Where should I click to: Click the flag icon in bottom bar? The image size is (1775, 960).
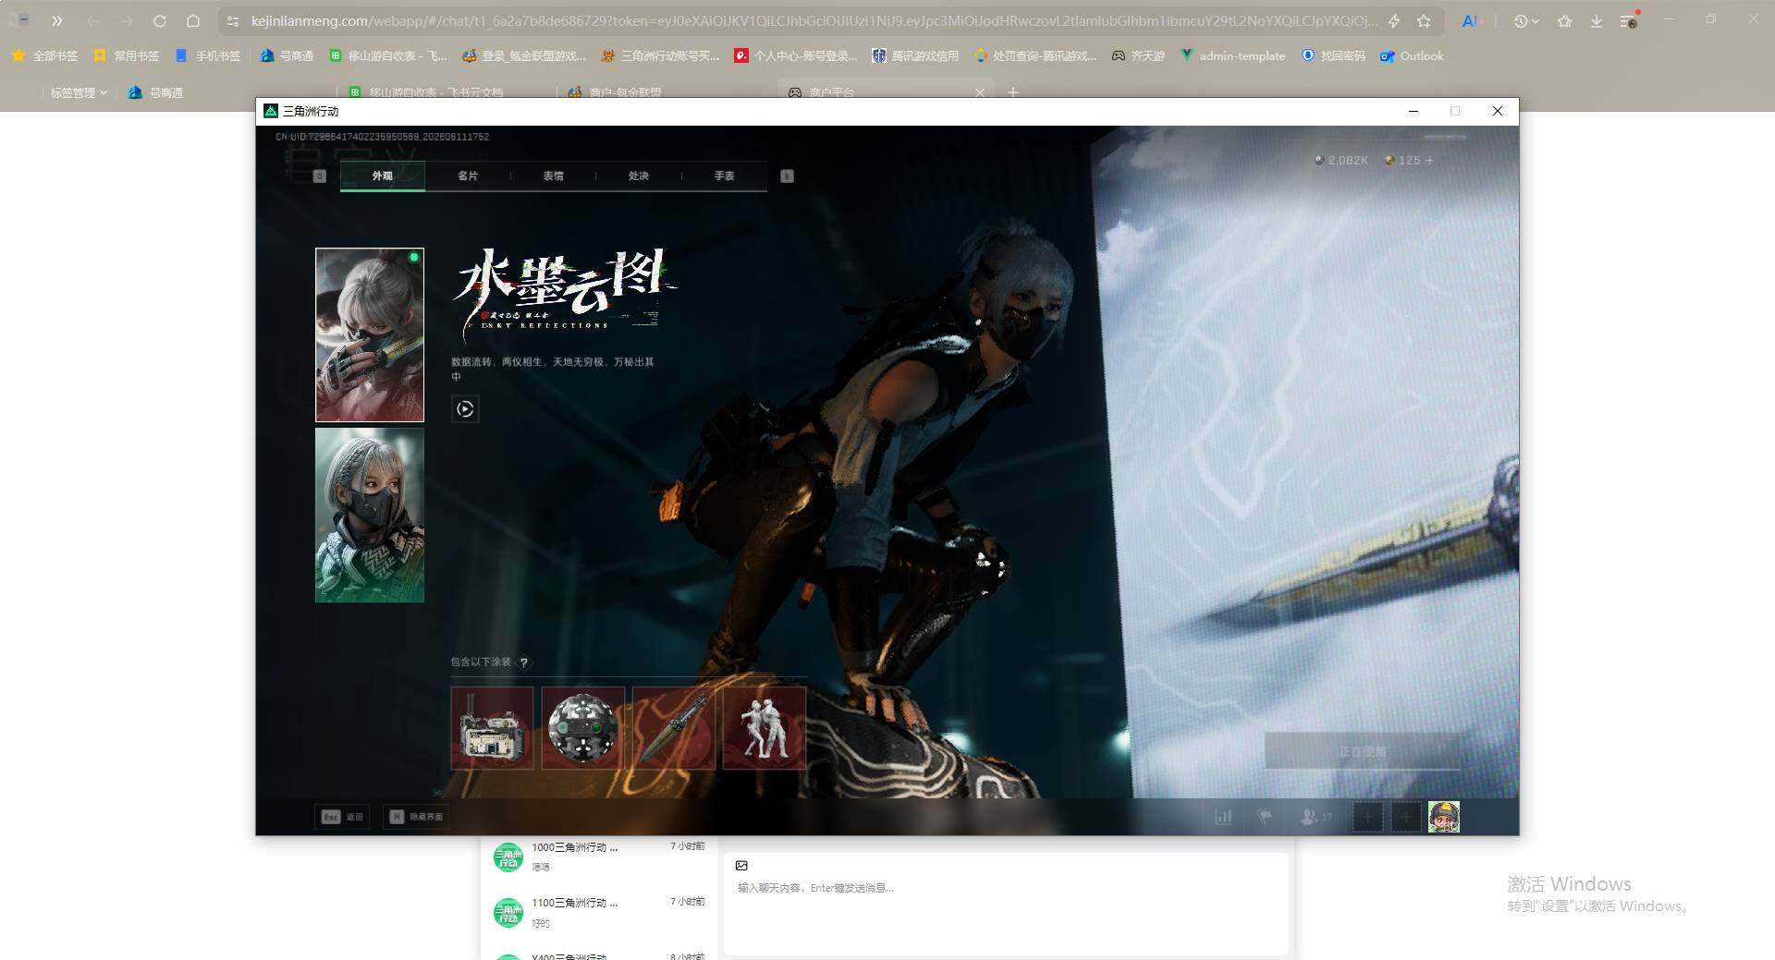coord(1265,817)
